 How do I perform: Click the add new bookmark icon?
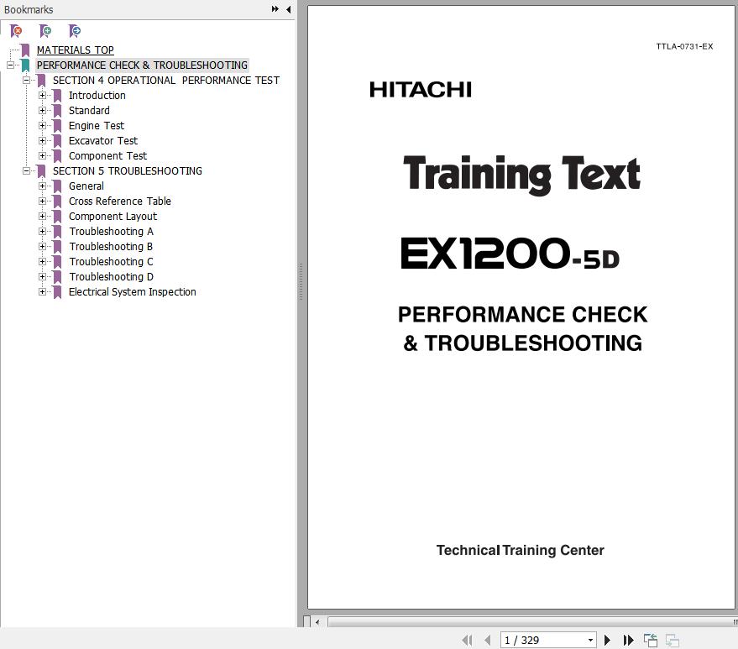(x=45, y=31)
